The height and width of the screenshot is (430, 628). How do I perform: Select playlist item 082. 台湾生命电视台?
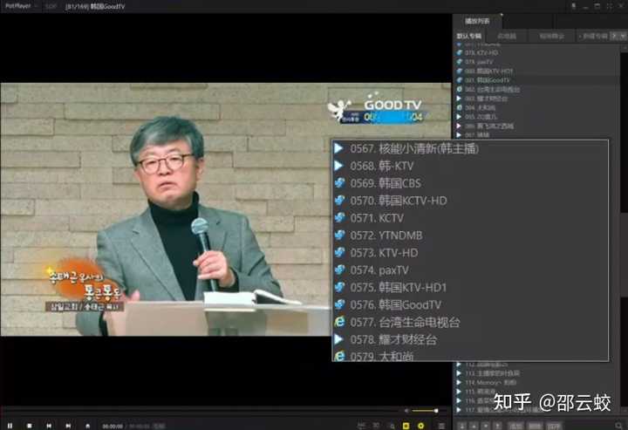(536, 89)
